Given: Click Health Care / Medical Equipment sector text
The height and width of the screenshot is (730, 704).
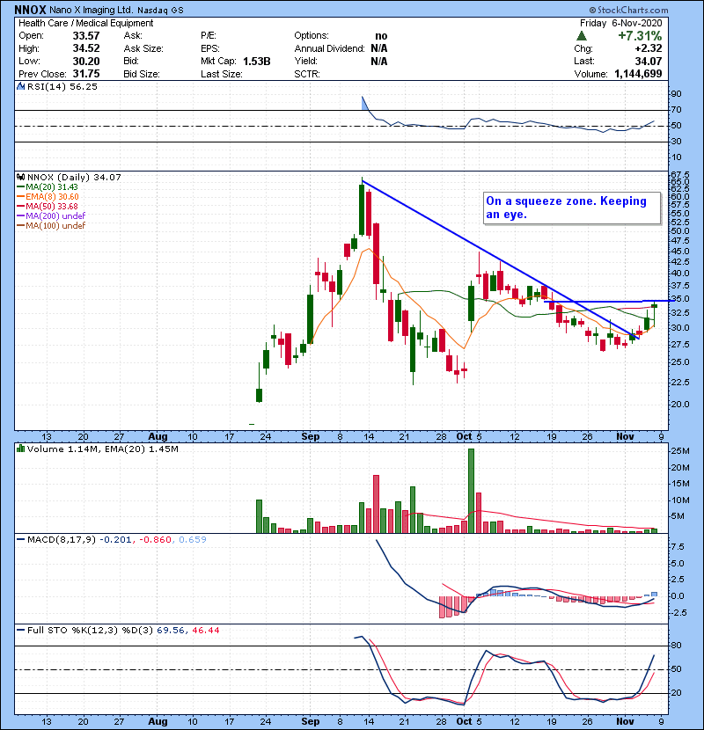Looking at the screenshot, I should click(x=85, y=23).
